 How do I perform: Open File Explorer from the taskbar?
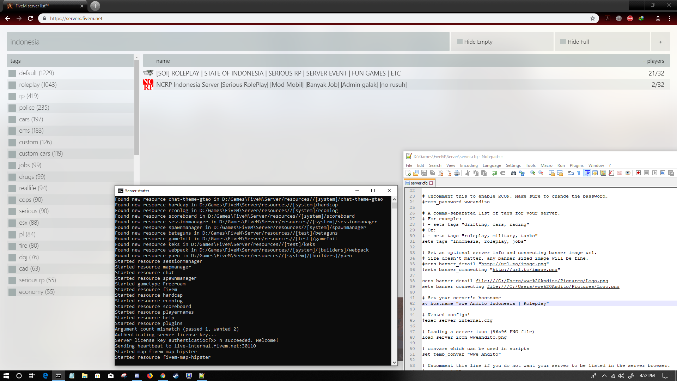85,376
